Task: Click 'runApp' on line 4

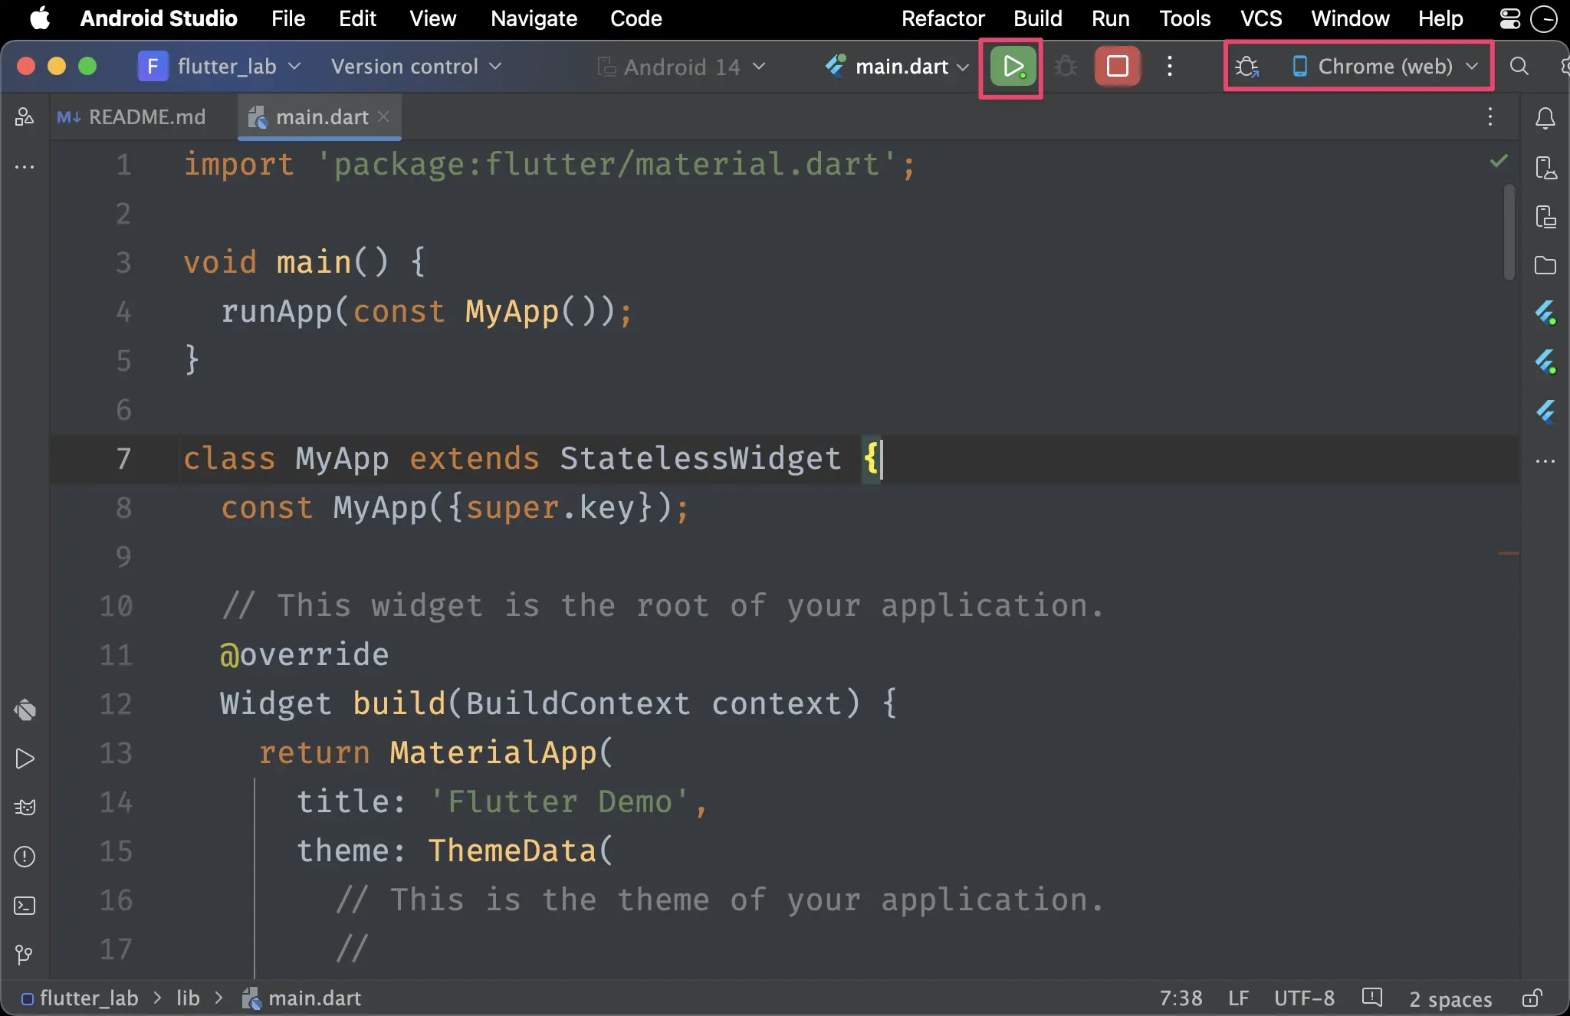Action: (276, 312)
